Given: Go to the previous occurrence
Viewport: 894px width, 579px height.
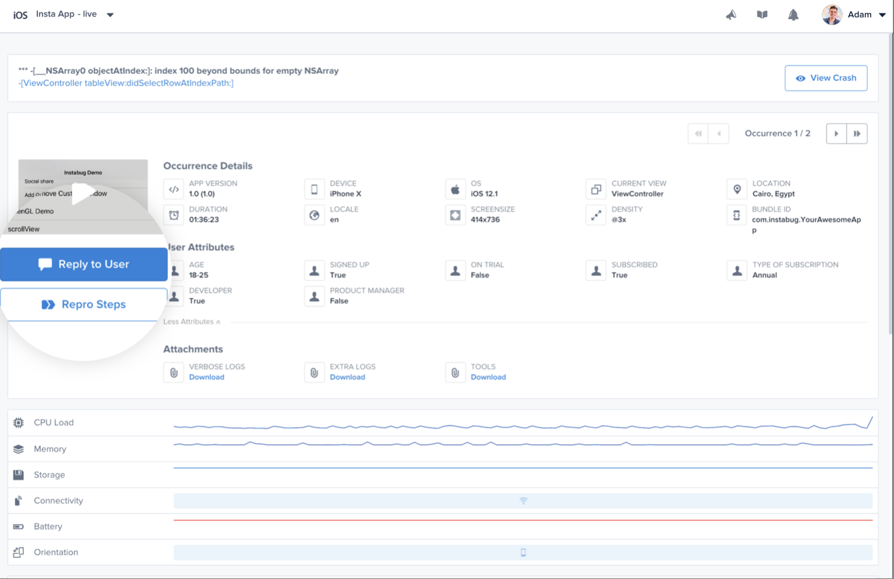Looking at the screenshot, I should [719, 134].
